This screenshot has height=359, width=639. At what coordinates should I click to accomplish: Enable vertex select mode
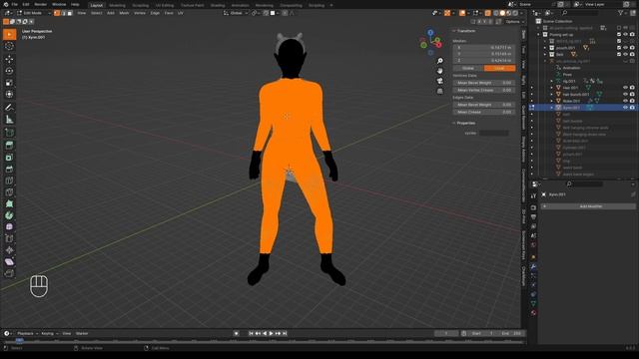click(57, 13)
